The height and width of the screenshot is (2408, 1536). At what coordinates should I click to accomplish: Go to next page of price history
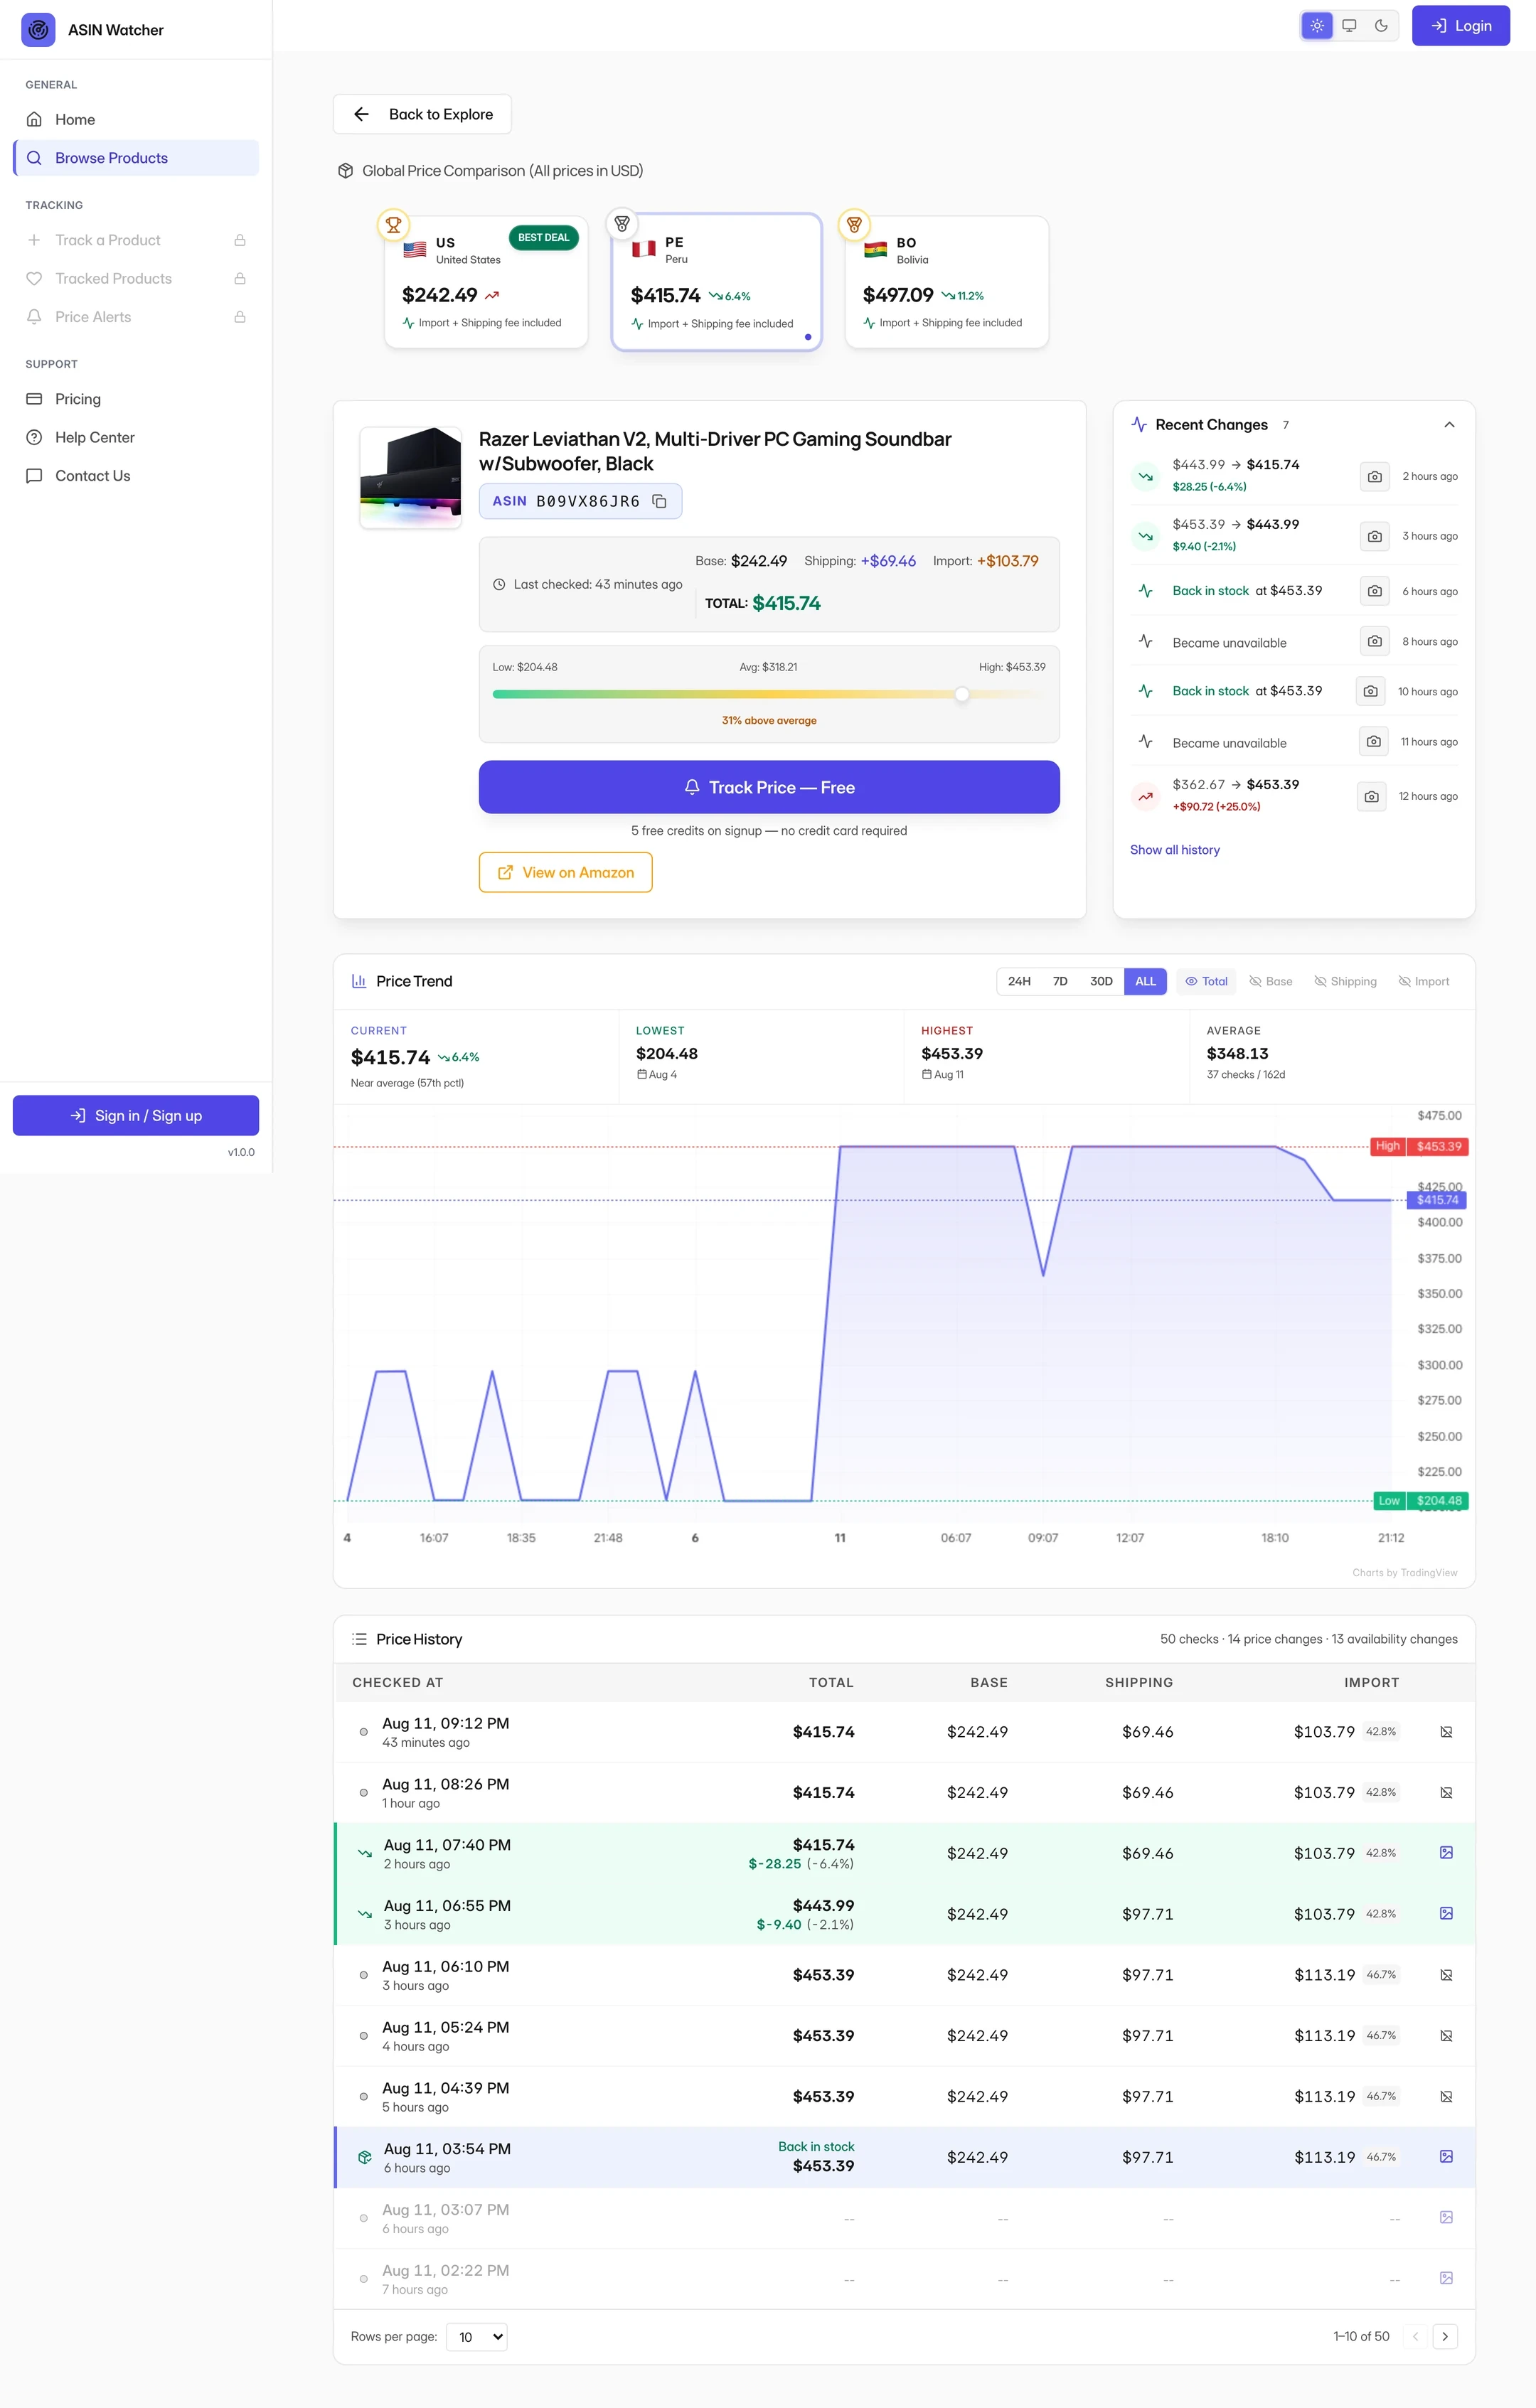click(1445, 2336)
